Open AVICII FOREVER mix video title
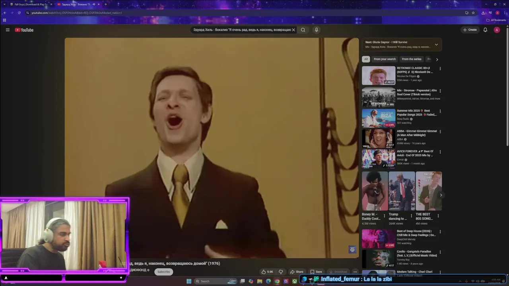Viewport: 509px width, 286px height. pos(416,153)
